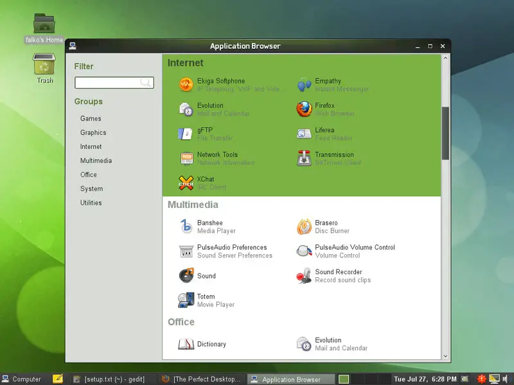Choose the Graphics group
Viewport: 514px width, 385px height.
93,133
